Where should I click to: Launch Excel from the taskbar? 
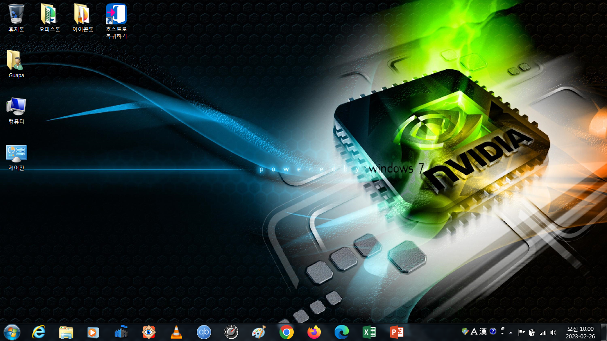369,332
